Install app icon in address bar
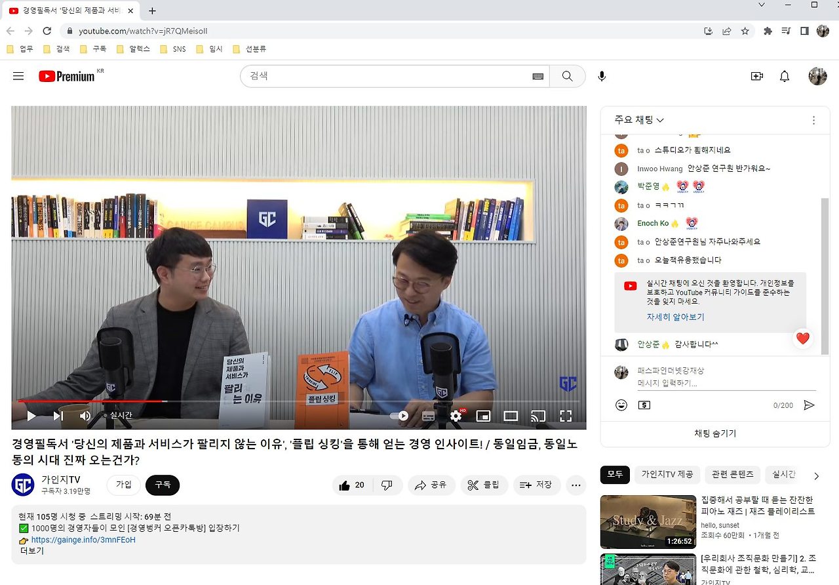The width and height of the screenshot is (839, 585). coord(708,31)
